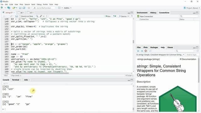
Task: Click the console prompt input line
Action: 68,109
